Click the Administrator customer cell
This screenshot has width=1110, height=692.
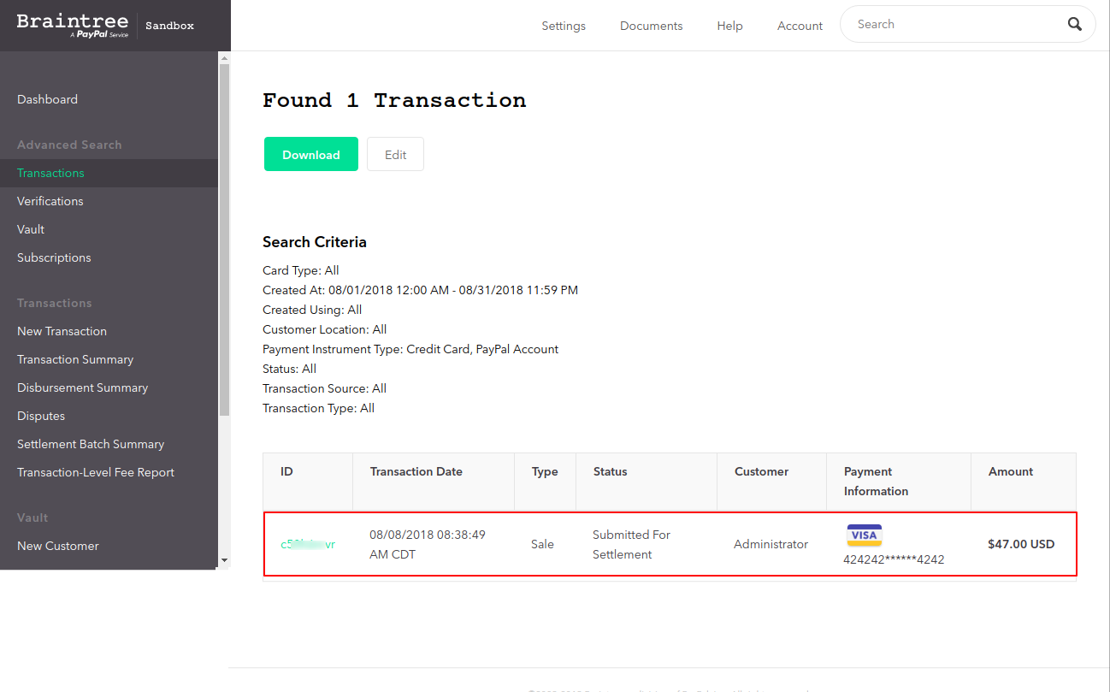(771, 544)
